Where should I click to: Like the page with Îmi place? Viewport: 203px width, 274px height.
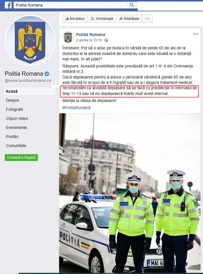(x=75, y=19)
